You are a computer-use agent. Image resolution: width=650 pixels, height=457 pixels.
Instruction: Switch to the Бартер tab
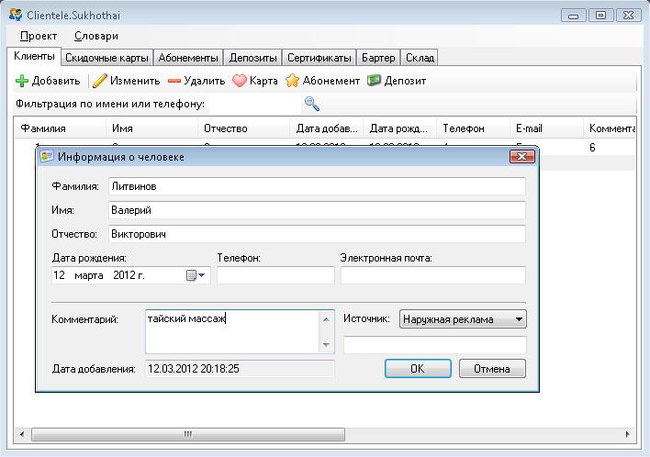point(378,58)
